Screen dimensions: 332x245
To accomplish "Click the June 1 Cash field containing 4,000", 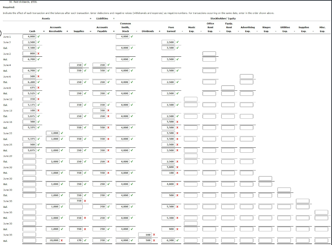I will tap(30, 36).
